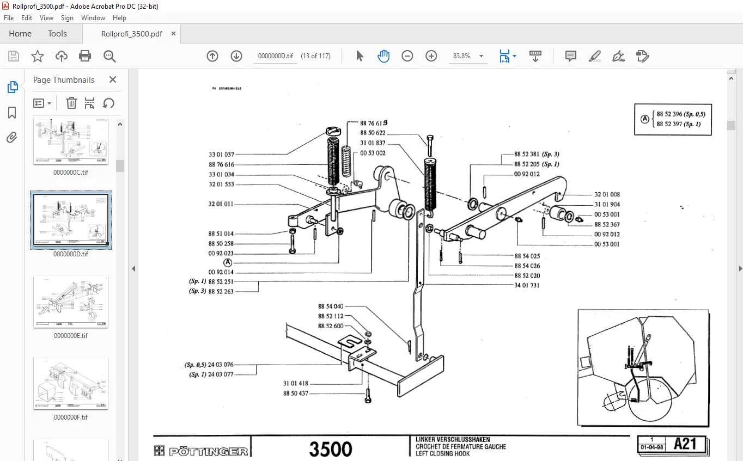Open the Sign document tool
The height and width of the screenshot is (461, 743).
619,56
